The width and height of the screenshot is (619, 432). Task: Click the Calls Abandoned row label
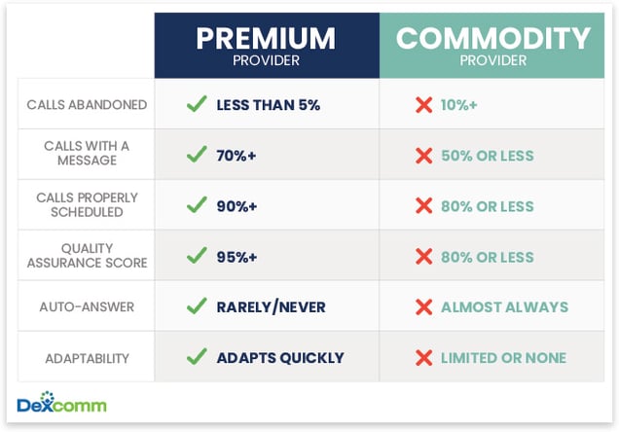point(87,105)
